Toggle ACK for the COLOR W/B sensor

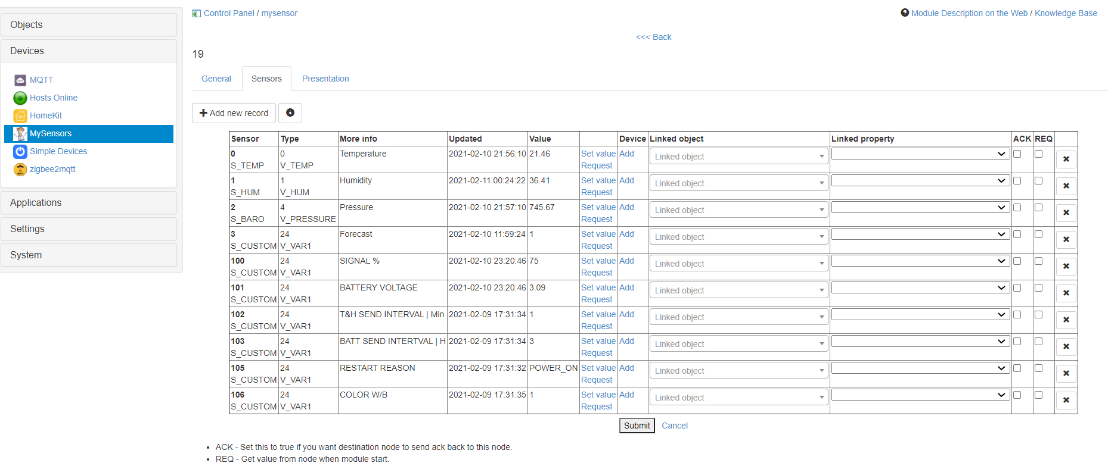point(1017,395)
